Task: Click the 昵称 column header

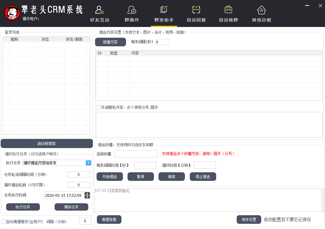Action: click(14, 39)
